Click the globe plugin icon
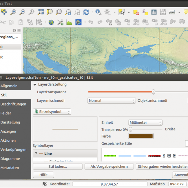Screen dimensions: 188x188 (51, 22)
